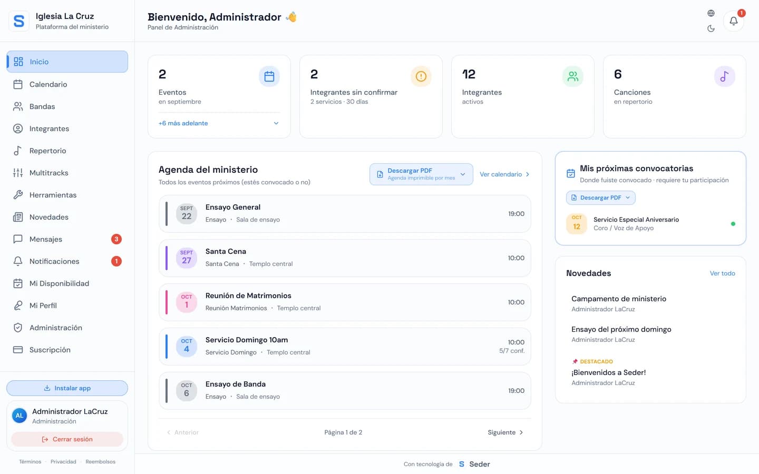
Task: Open the Santa Cena event
Action: [x=345, y=258]
